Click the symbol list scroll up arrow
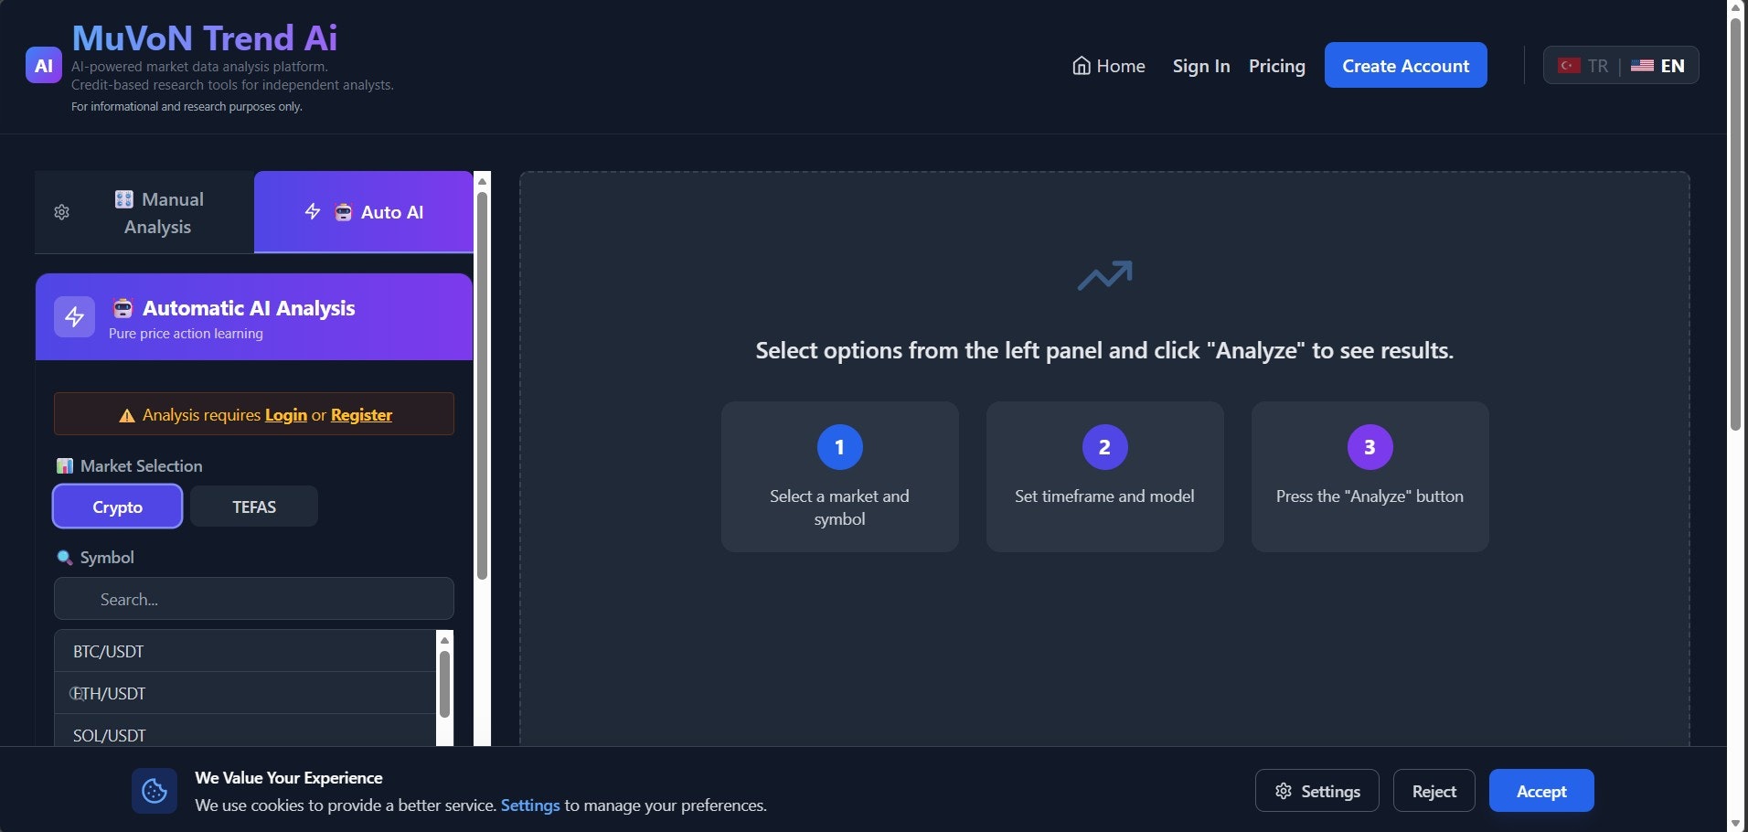Viewport: 1748px width, 832px height. point(445,640)
